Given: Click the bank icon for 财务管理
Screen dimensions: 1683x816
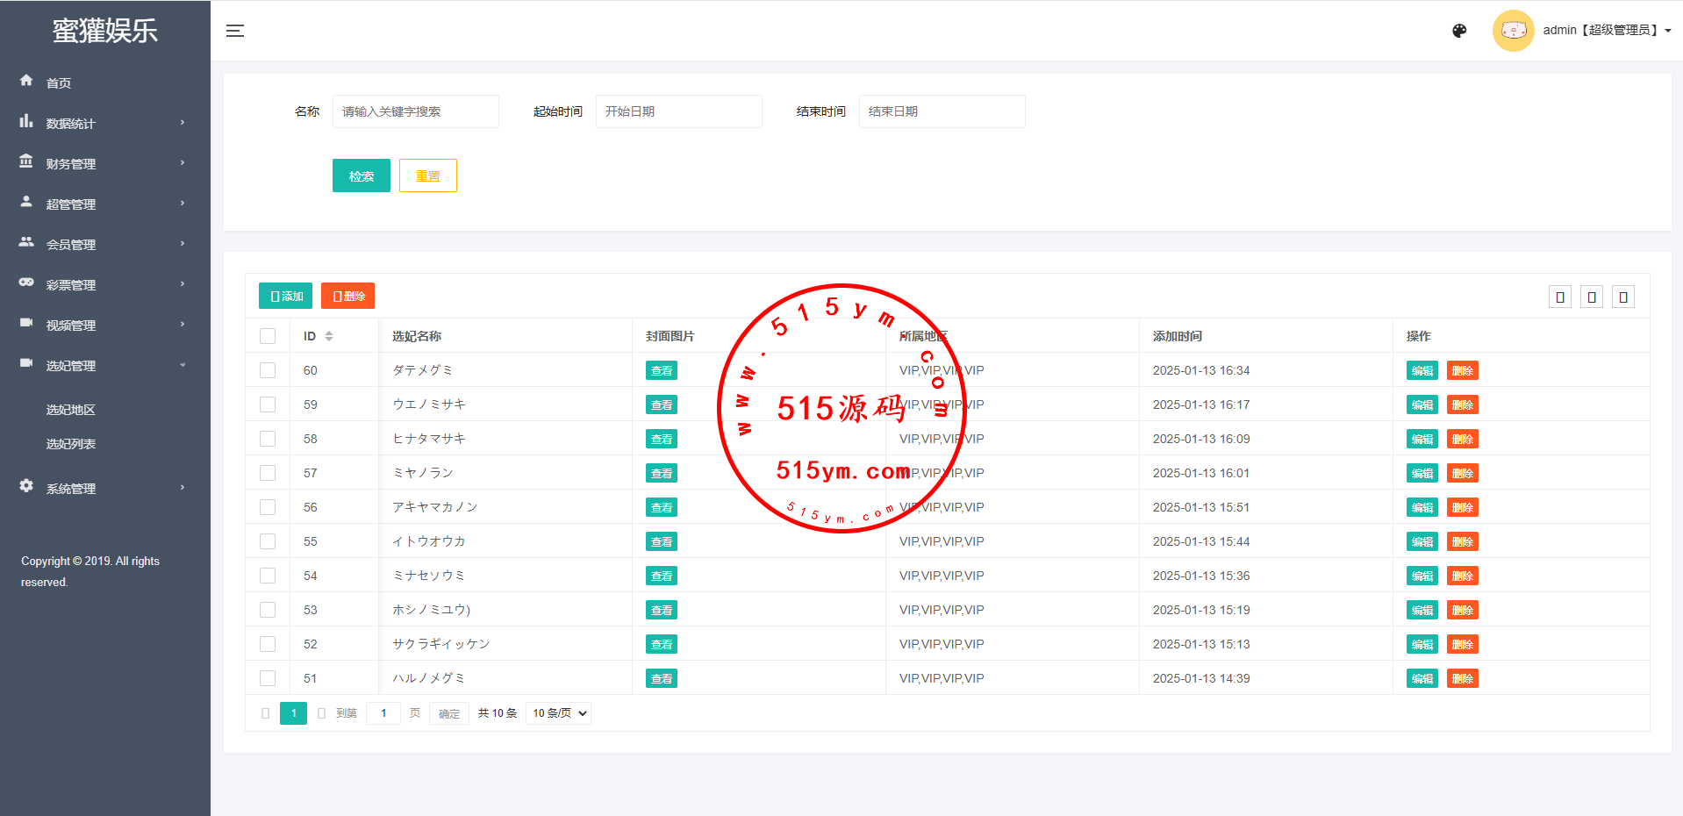Looking at the screenshot, I should pyautogui.click(x=26, y=161).
